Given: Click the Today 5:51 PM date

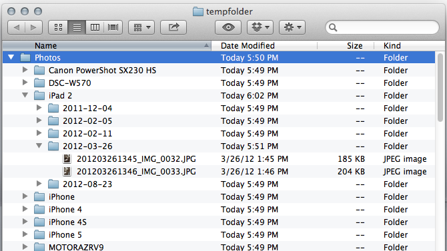Looking at the screenshot, I should pyautogui.click(x=250, y=146).
